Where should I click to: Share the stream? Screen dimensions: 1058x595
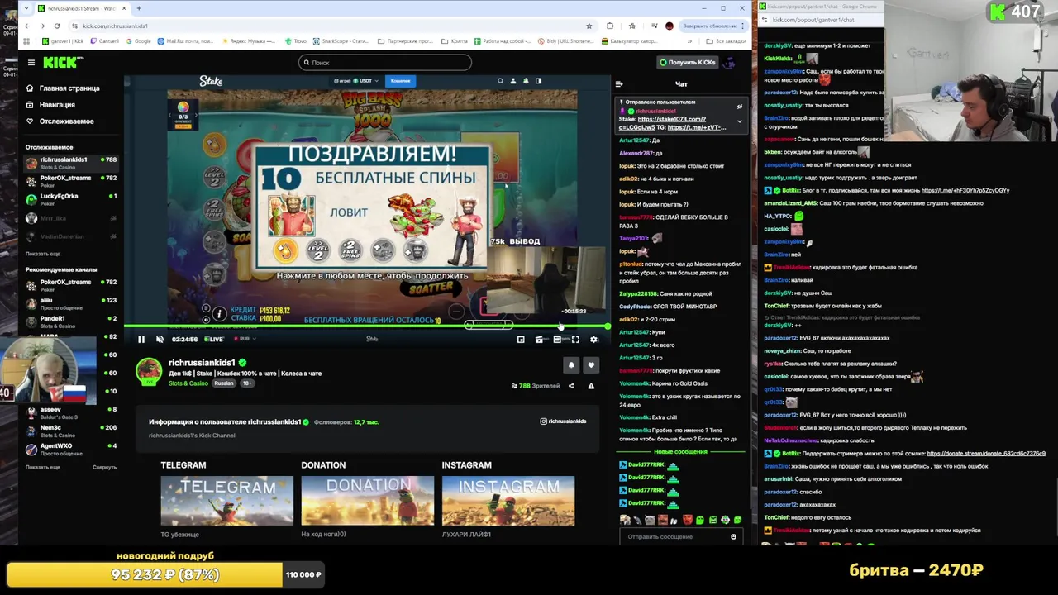point(571,386)
